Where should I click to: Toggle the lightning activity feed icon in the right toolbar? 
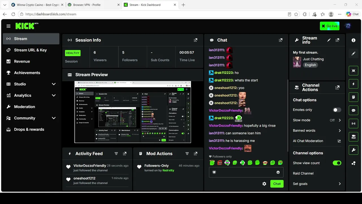[x=354, y=84]
